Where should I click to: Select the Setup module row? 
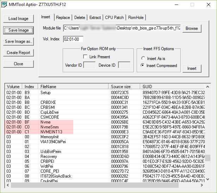point(105,93)
